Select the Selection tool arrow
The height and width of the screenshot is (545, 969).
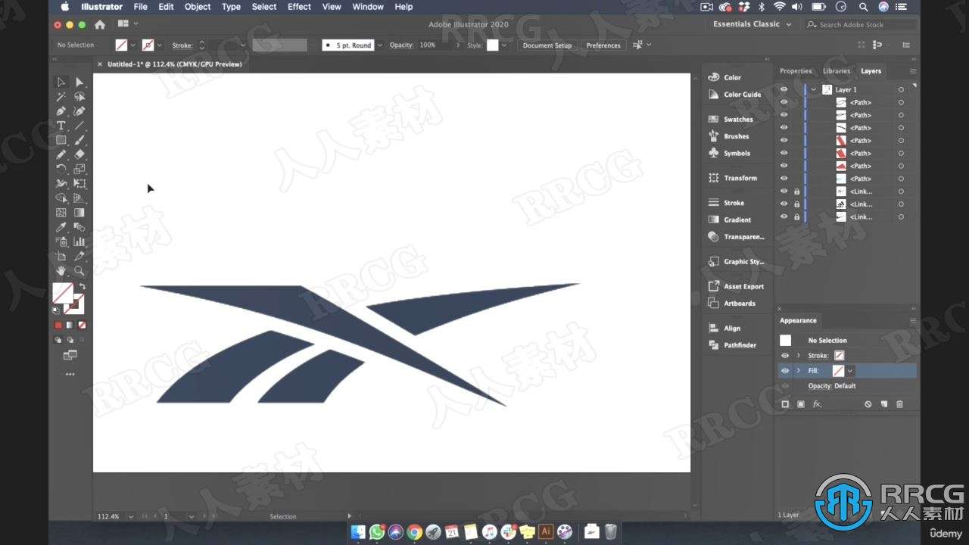click(61, 82)
